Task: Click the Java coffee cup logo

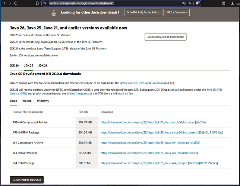Action: click(54, 13)
